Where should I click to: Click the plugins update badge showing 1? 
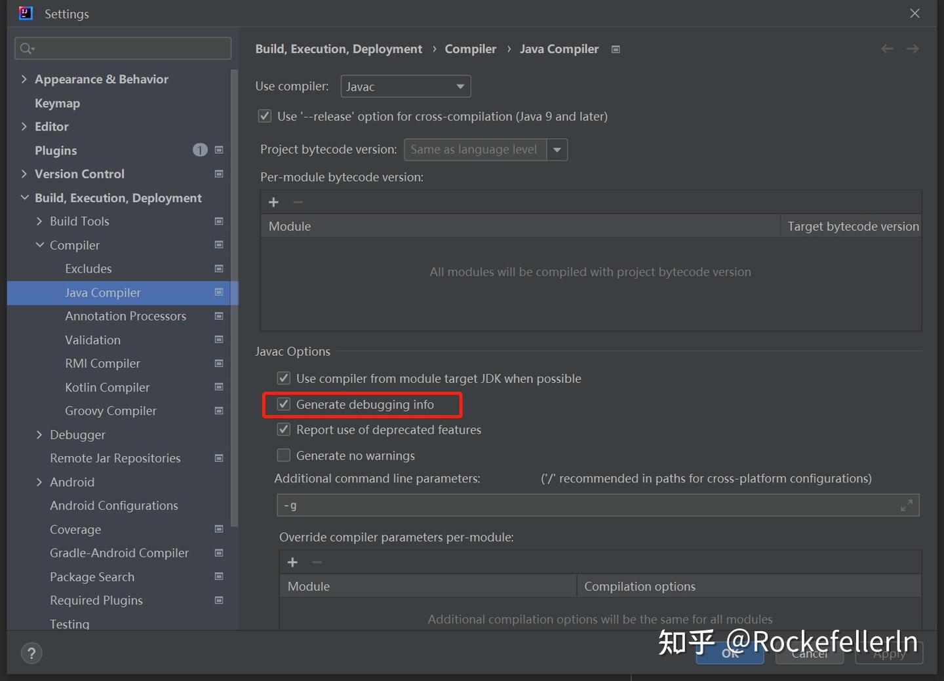click(200, 150)
